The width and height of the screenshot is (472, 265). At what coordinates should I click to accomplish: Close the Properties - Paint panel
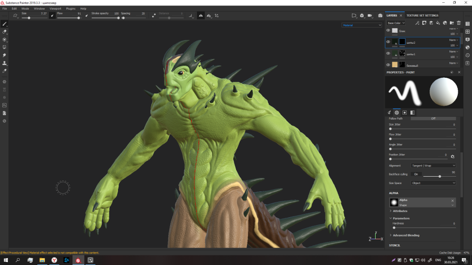(x=459, y=72)
